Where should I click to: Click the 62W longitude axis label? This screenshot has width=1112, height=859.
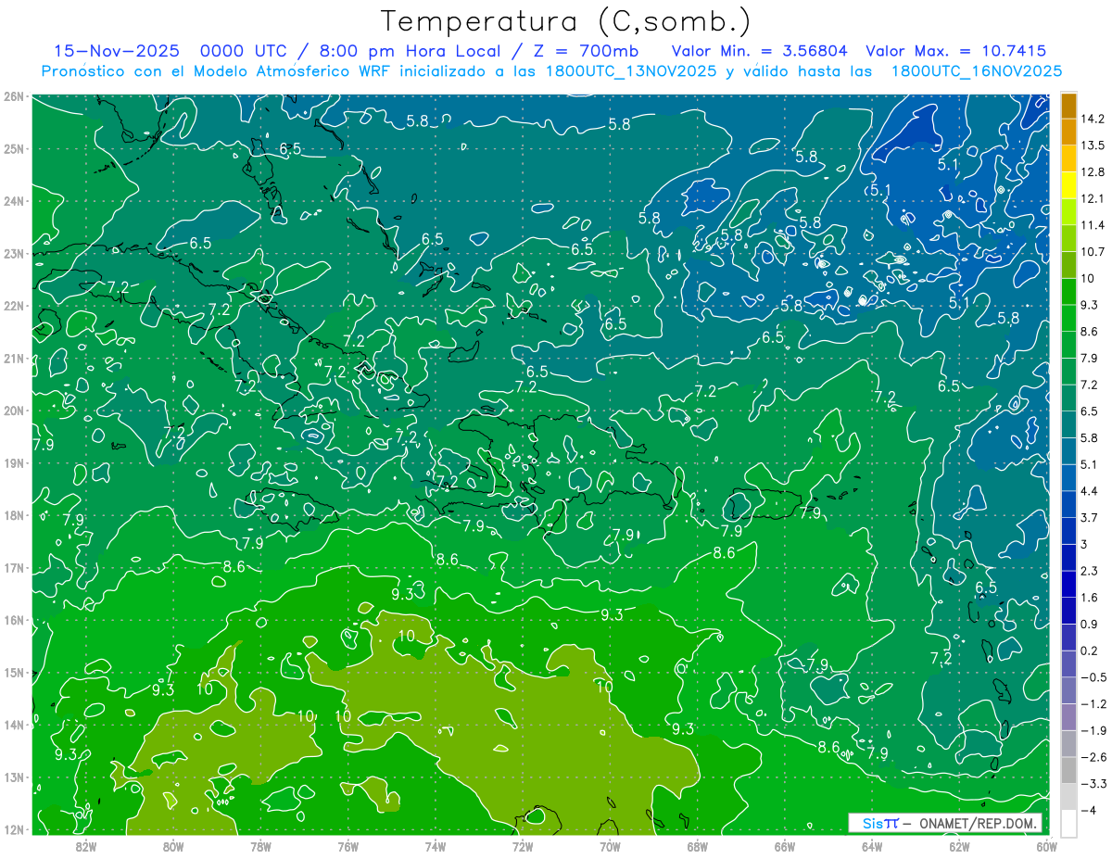pos(959,846)
